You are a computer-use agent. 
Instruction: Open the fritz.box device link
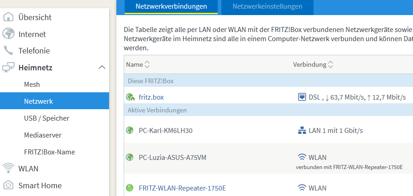pos(151,97)
